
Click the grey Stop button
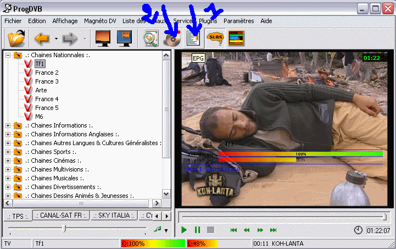coord(210,230)
